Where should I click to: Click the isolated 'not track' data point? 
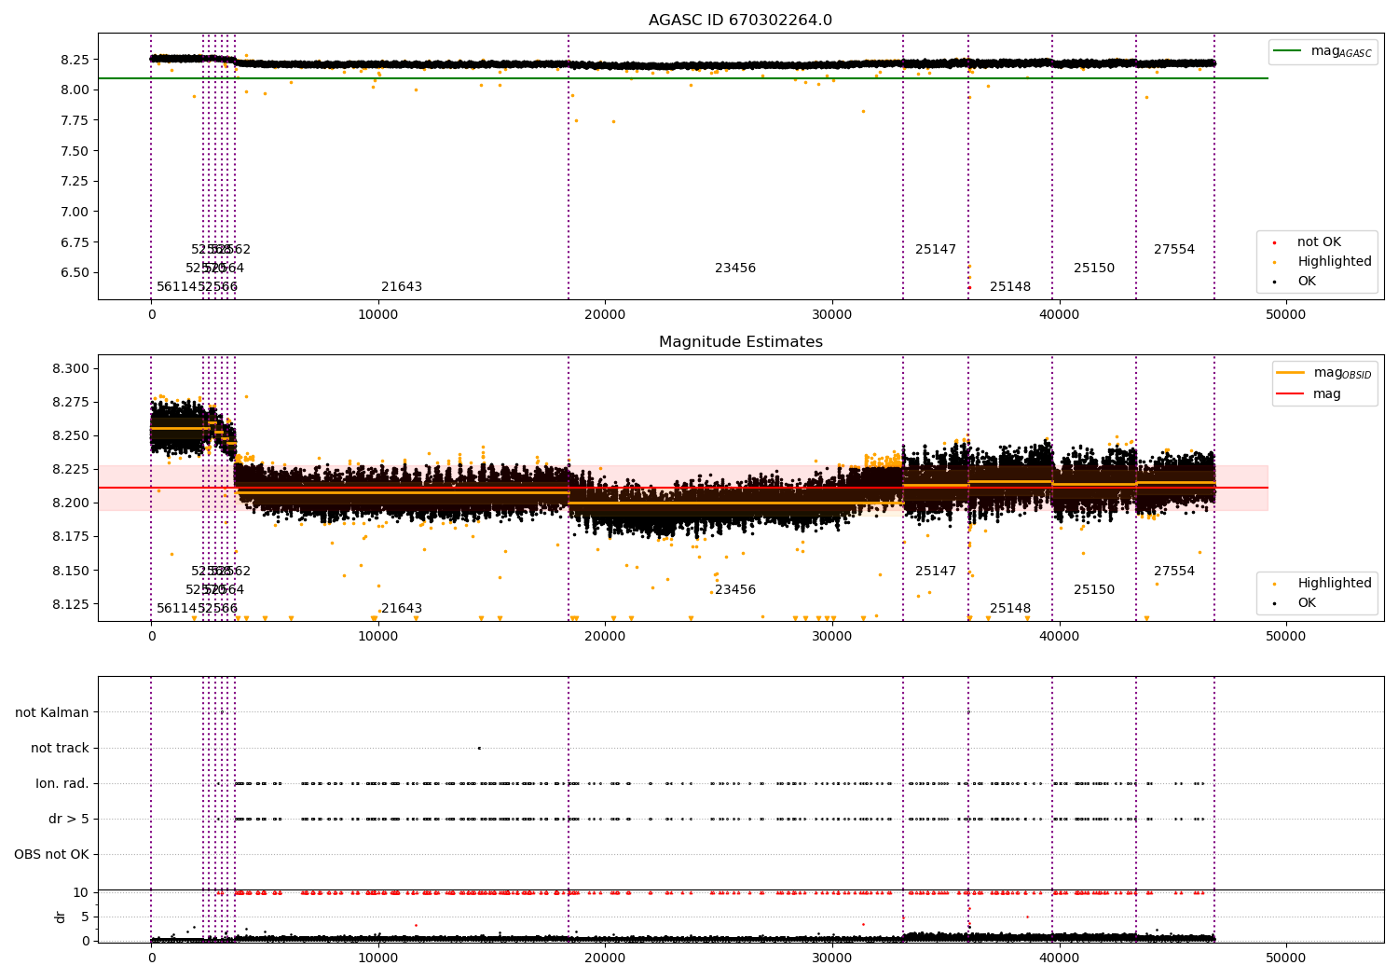click(479, 748)
